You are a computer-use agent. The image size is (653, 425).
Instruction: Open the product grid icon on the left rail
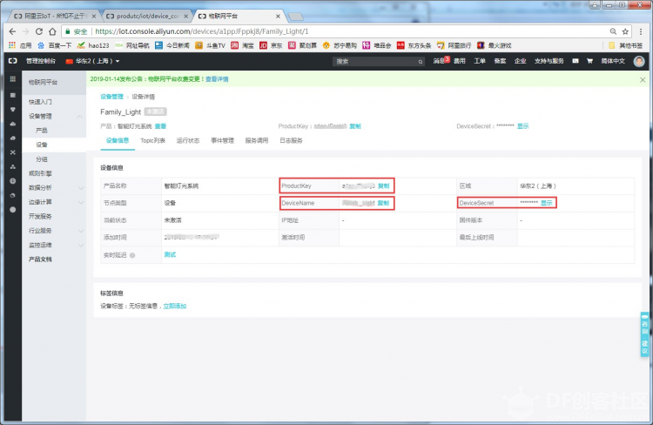point(13,79)
